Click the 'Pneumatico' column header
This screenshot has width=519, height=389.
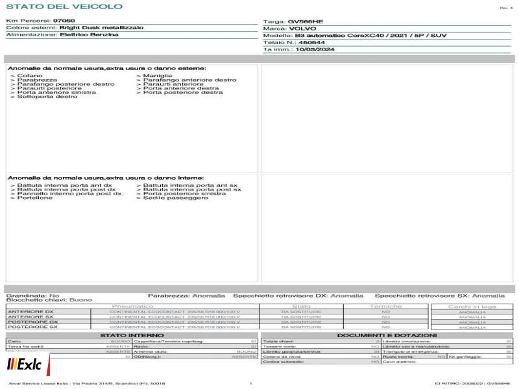pyautogui.click(x=132, y=307)
